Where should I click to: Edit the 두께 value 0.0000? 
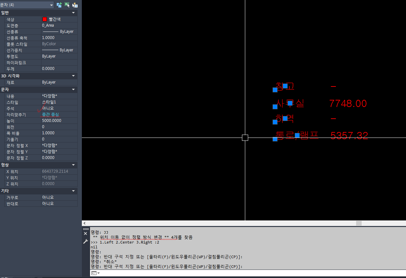coord(59,69)
